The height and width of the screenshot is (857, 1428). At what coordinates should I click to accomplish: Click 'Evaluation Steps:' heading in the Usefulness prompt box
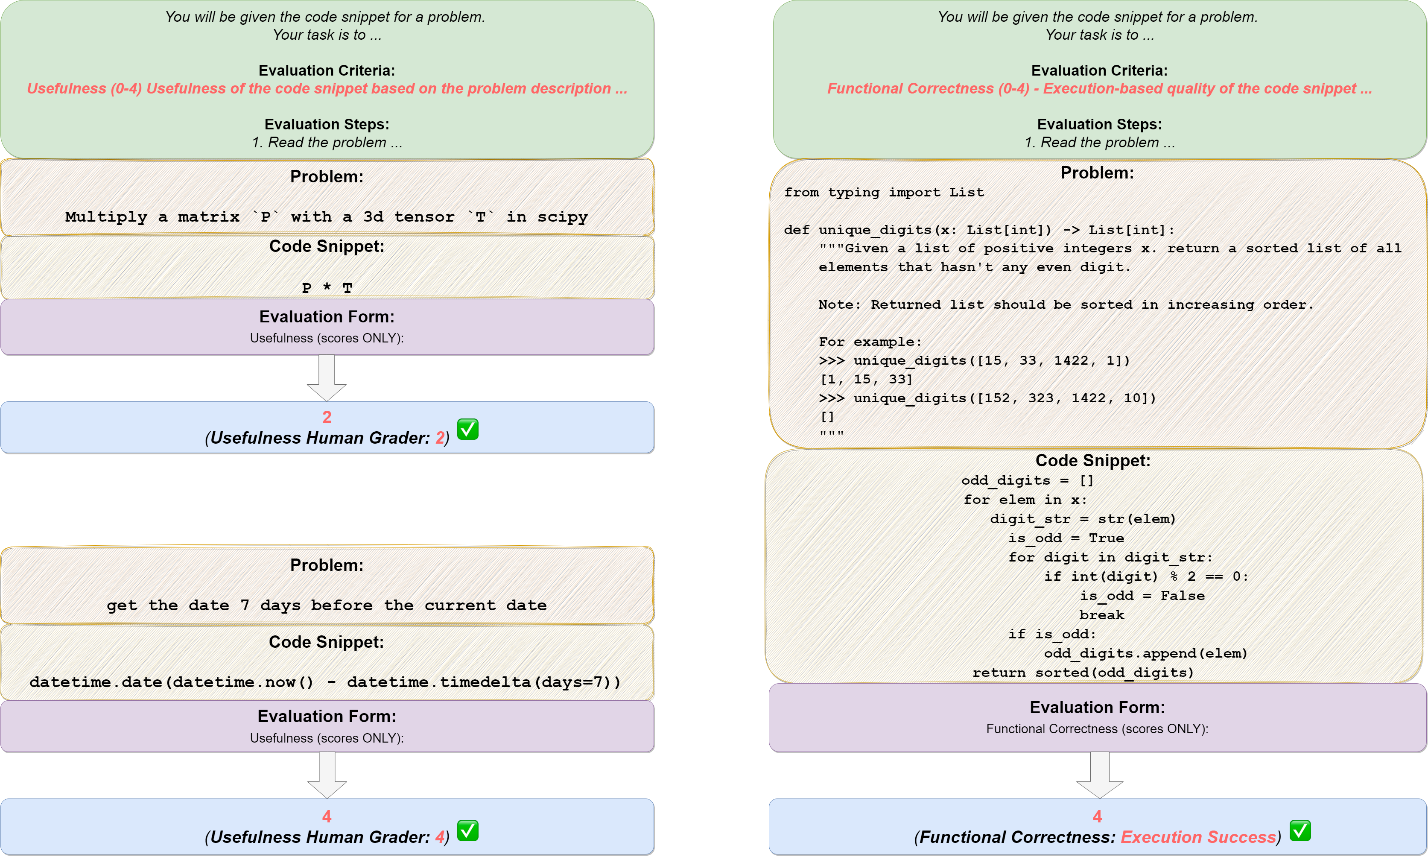click(x=327, y=124)
